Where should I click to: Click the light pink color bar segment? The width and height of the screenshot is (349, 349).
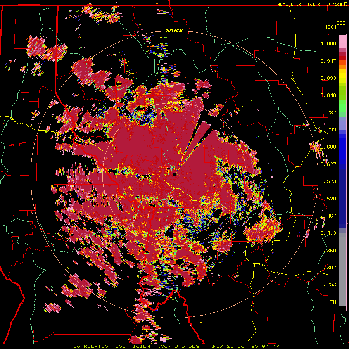[342, 41]
